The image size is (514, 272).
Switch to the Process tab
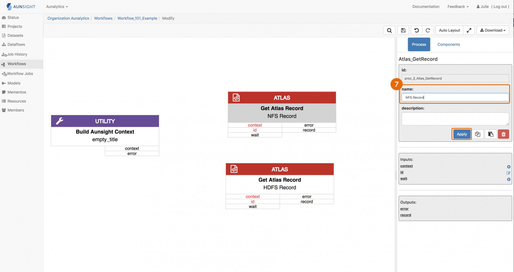419,45
